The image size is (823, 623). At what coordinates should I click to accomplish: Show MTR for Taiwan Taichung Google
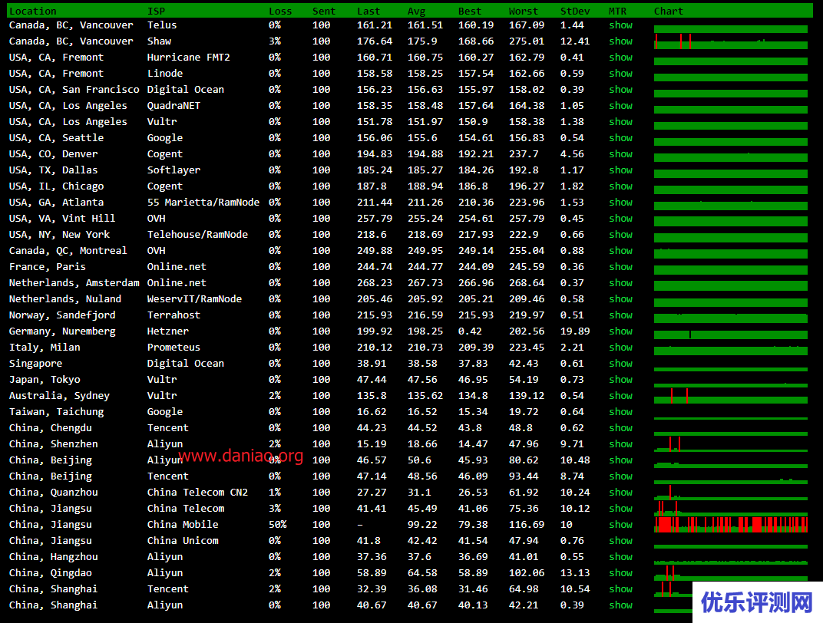tap(620, 412)
